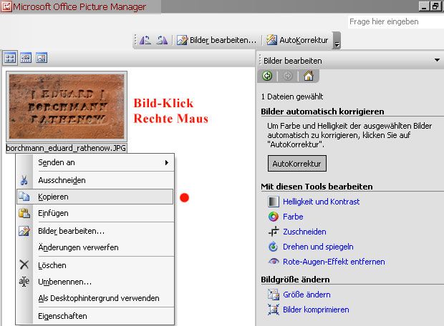Click the task pane home icon
Screen dimensions: 444x326
309,76
